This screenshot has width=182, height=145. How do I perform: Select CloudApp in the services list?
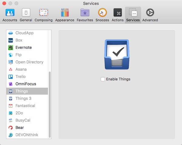[x=27, y=33]
